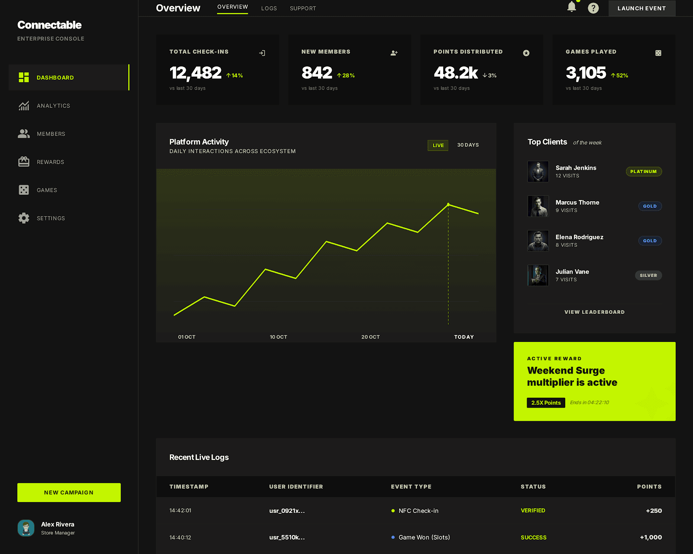Enable the LIVE toggle on Platform Activity

(x=437, y=145)
